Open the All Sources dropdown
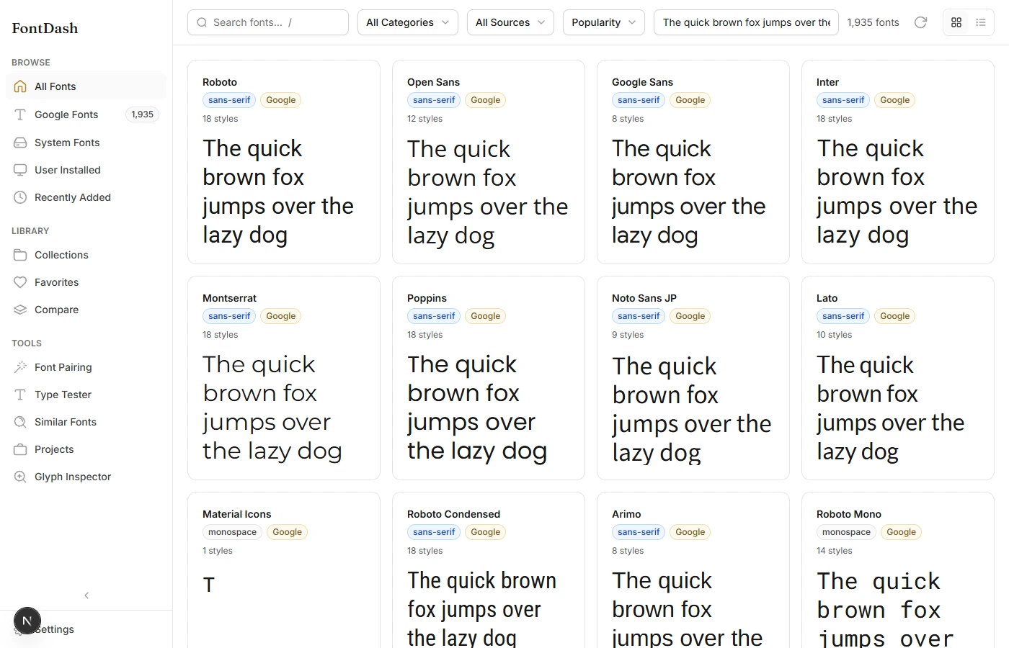The image size is (1009, 648). 510,22
